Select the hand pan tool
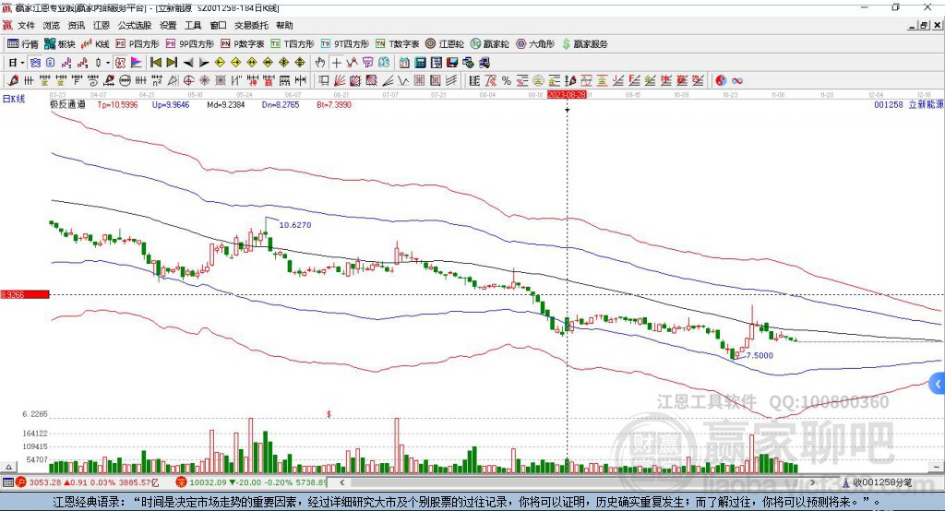 320,63
